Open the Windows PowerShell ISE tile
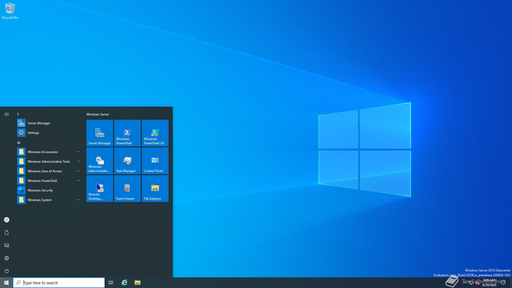Screen dimensions: 512x288 (155, 133)
